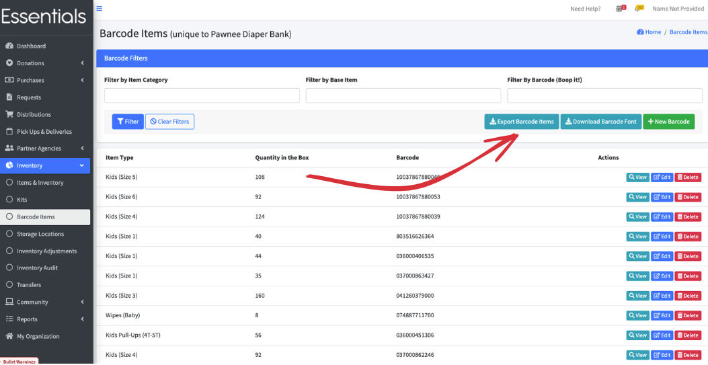708x365 pixels.
Task: Click the Pick Ups & Deliveries calendar icon
Action: click(x=9, y=131)
